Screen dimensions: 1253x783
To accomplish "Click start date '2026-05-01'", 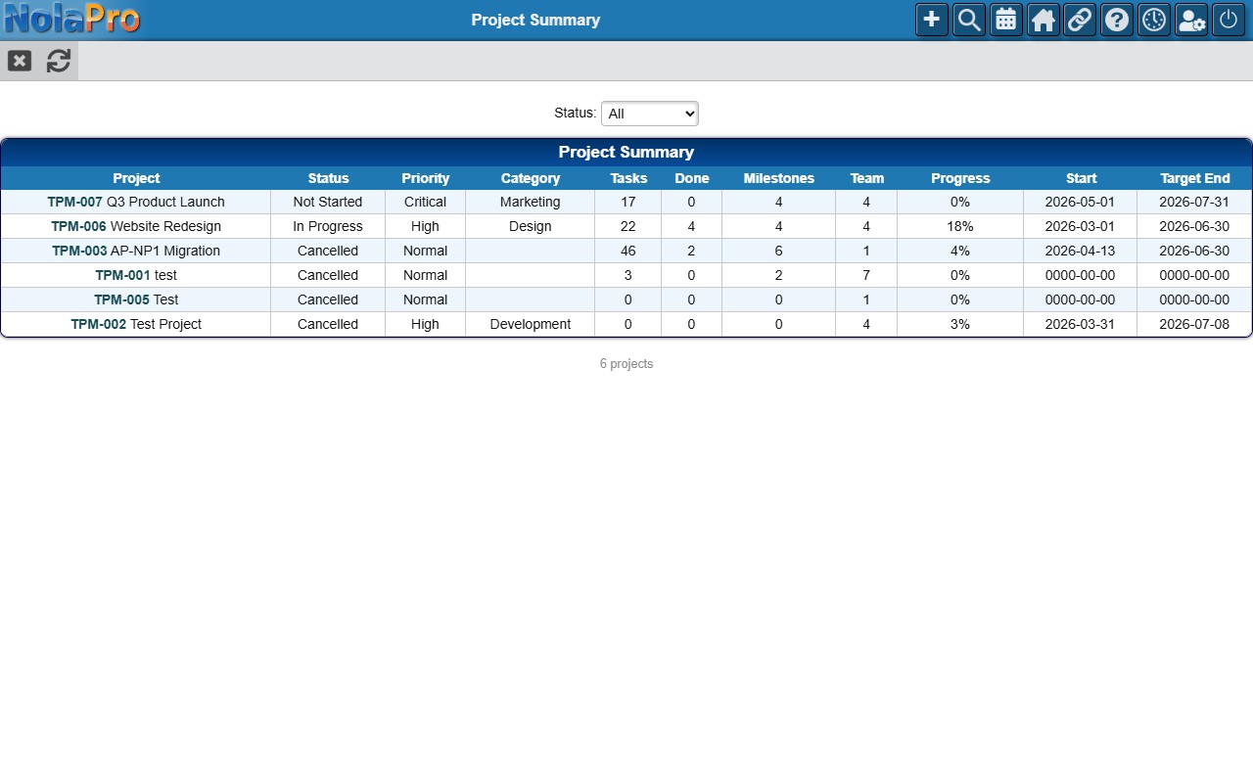I will (x=1080, y=202).
